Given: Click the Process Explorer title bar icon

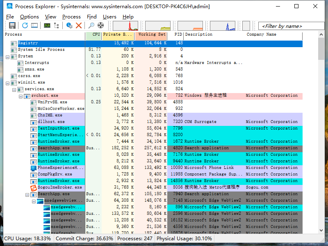Looking at the screenshot, I should [x=9, y=6].
